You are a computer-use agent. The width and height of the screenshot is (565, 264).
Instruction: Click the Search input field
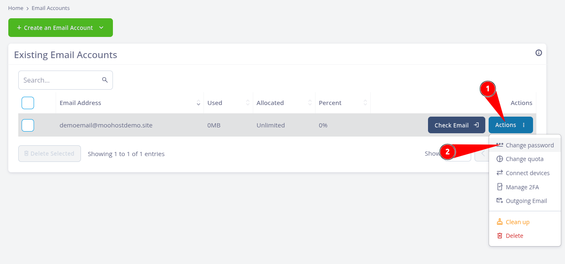coord(61,80)
